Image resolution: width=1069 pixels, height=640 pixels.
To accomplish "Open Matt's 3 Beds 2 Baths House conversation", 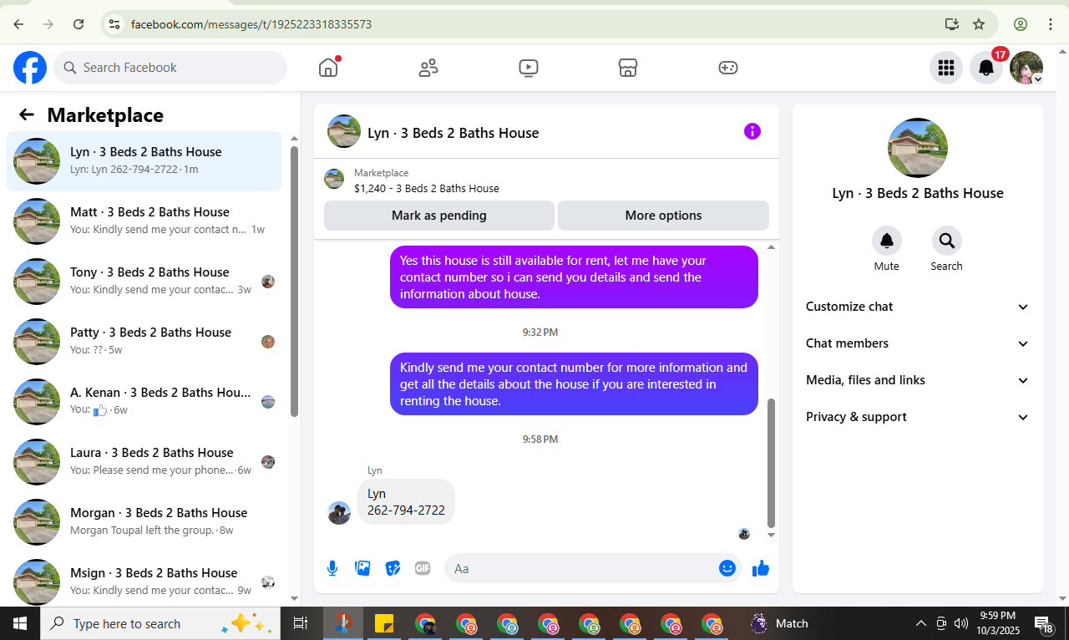I will tap(144, 221).
